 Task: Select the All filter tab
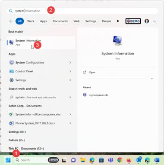click(x=20, y=21)
